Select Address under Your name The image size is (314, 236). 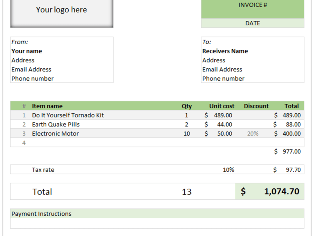click(23, 60)
